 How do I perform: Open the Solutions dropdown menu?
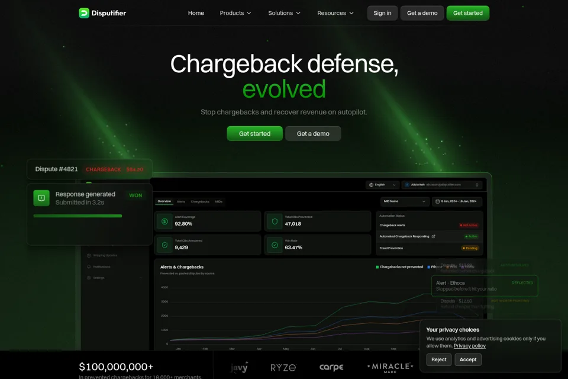(x=284, y=13)
